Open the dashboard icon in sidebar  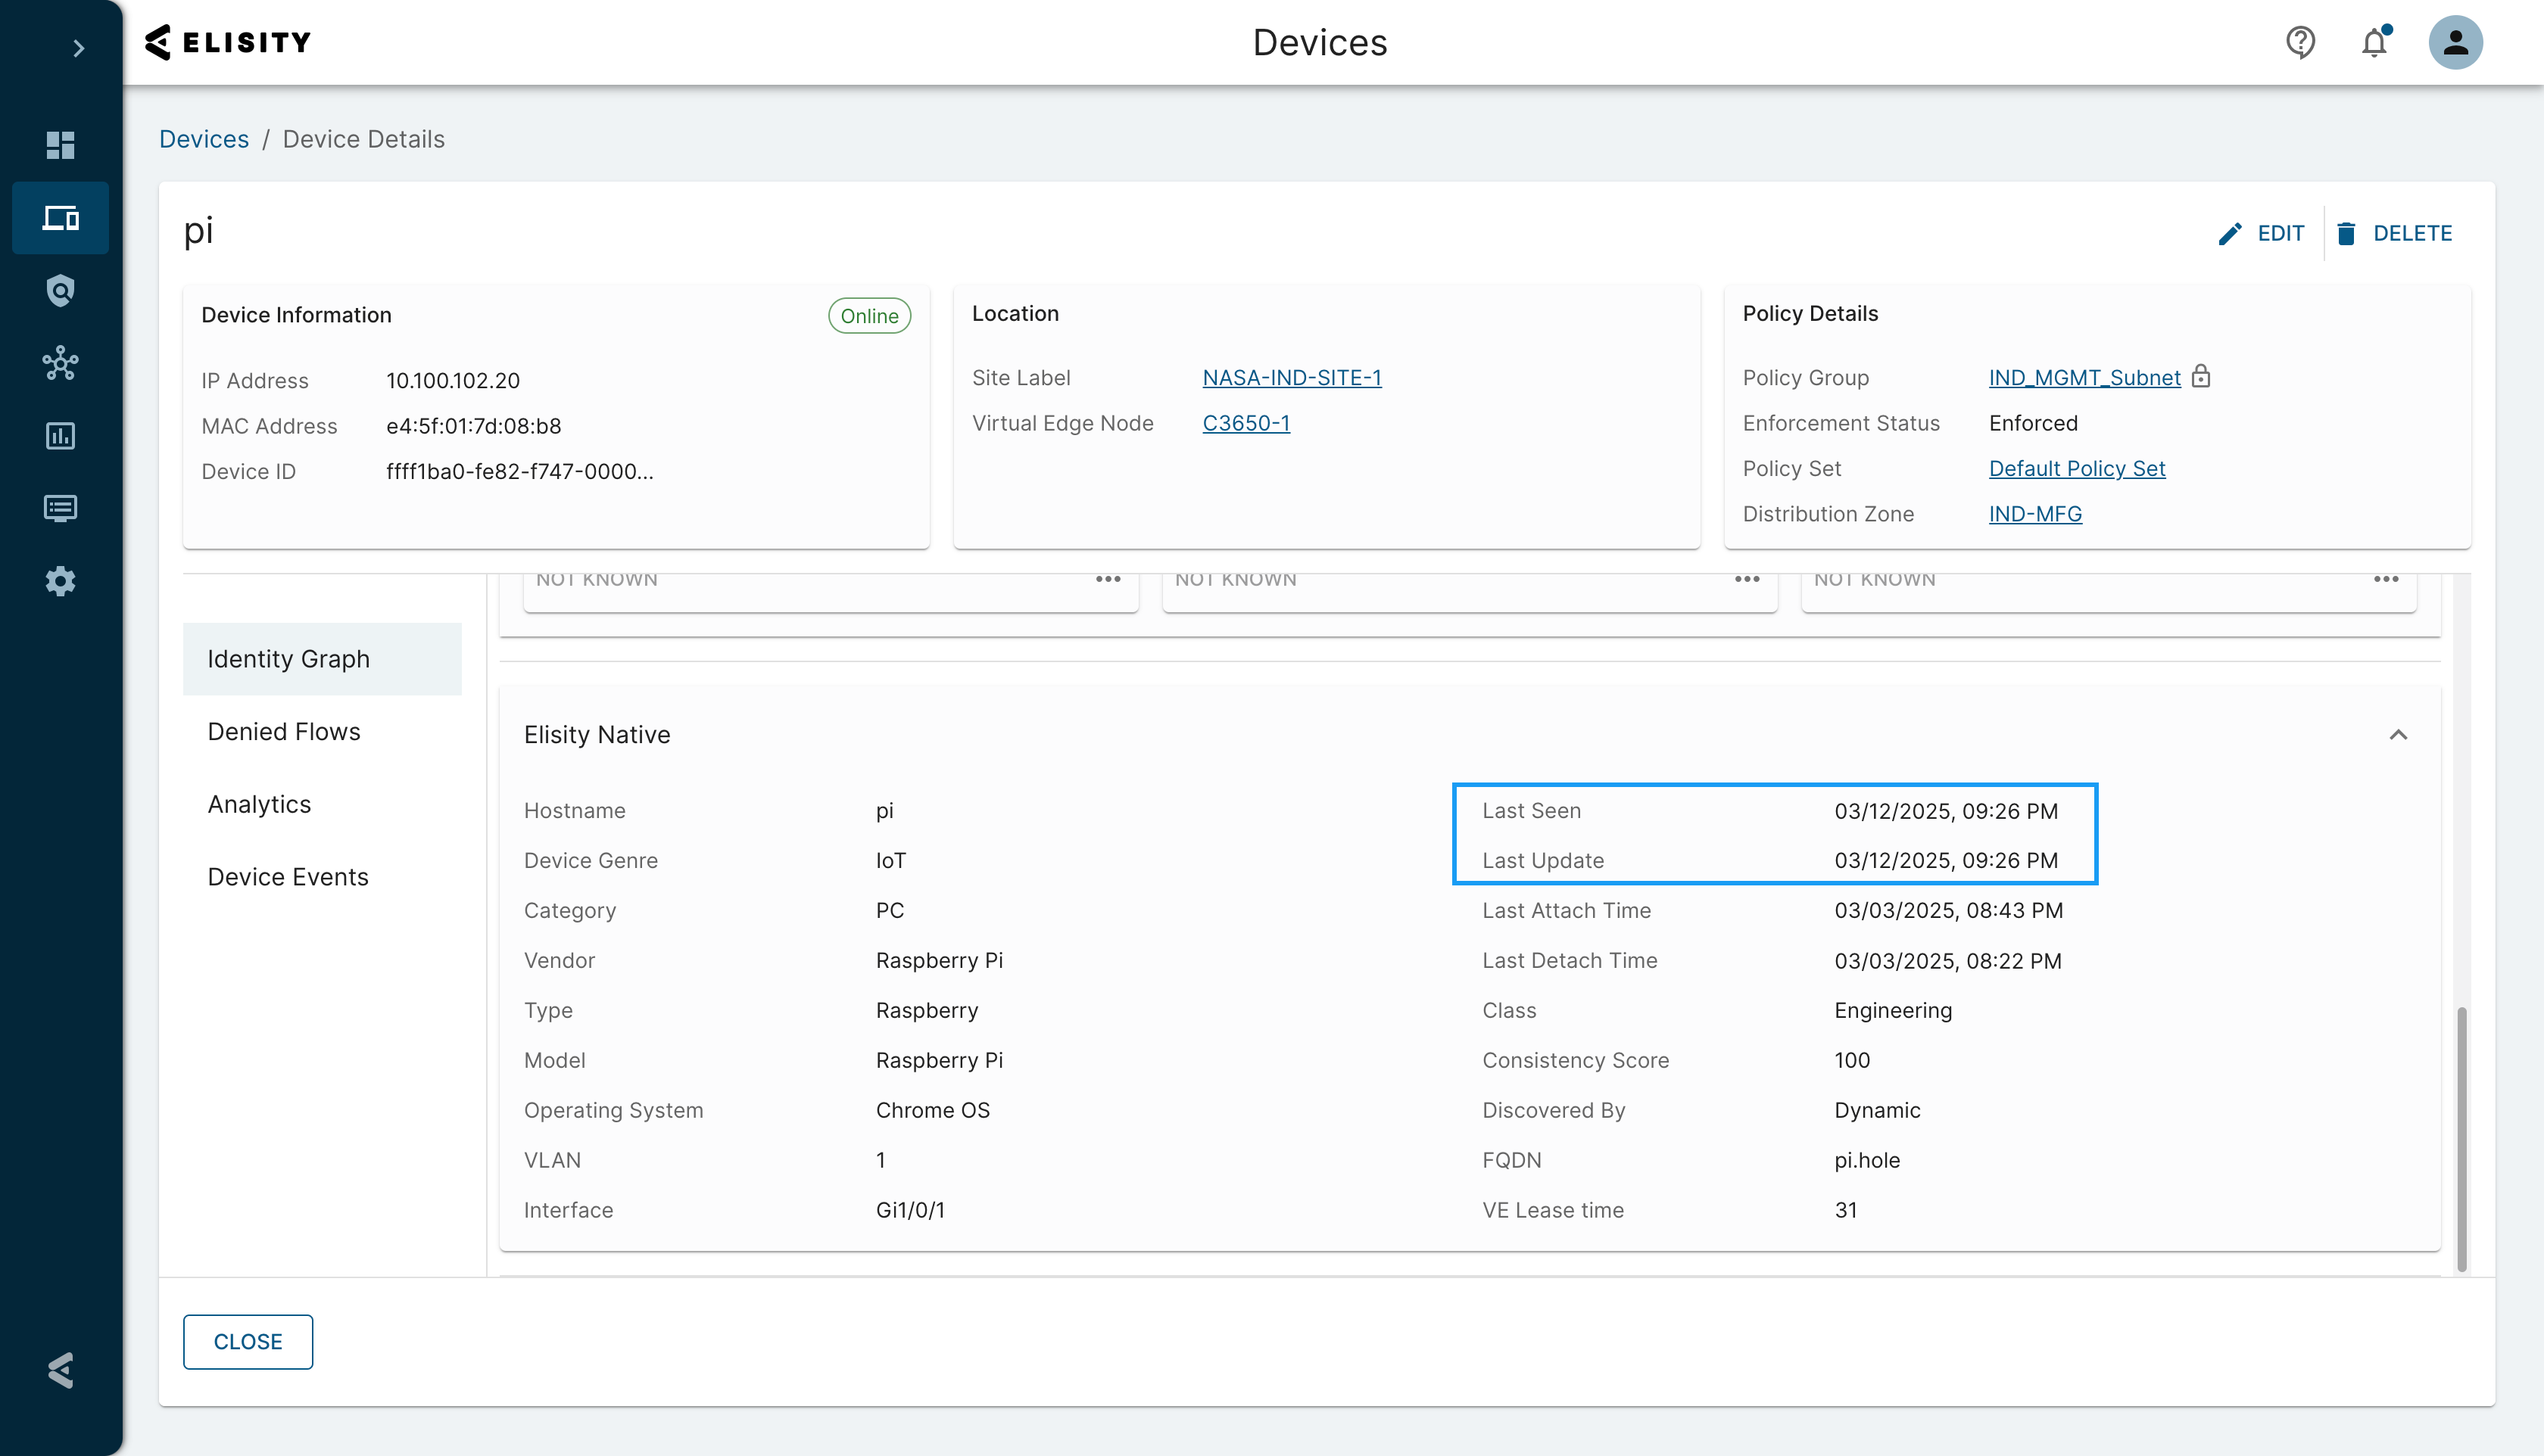60,145
